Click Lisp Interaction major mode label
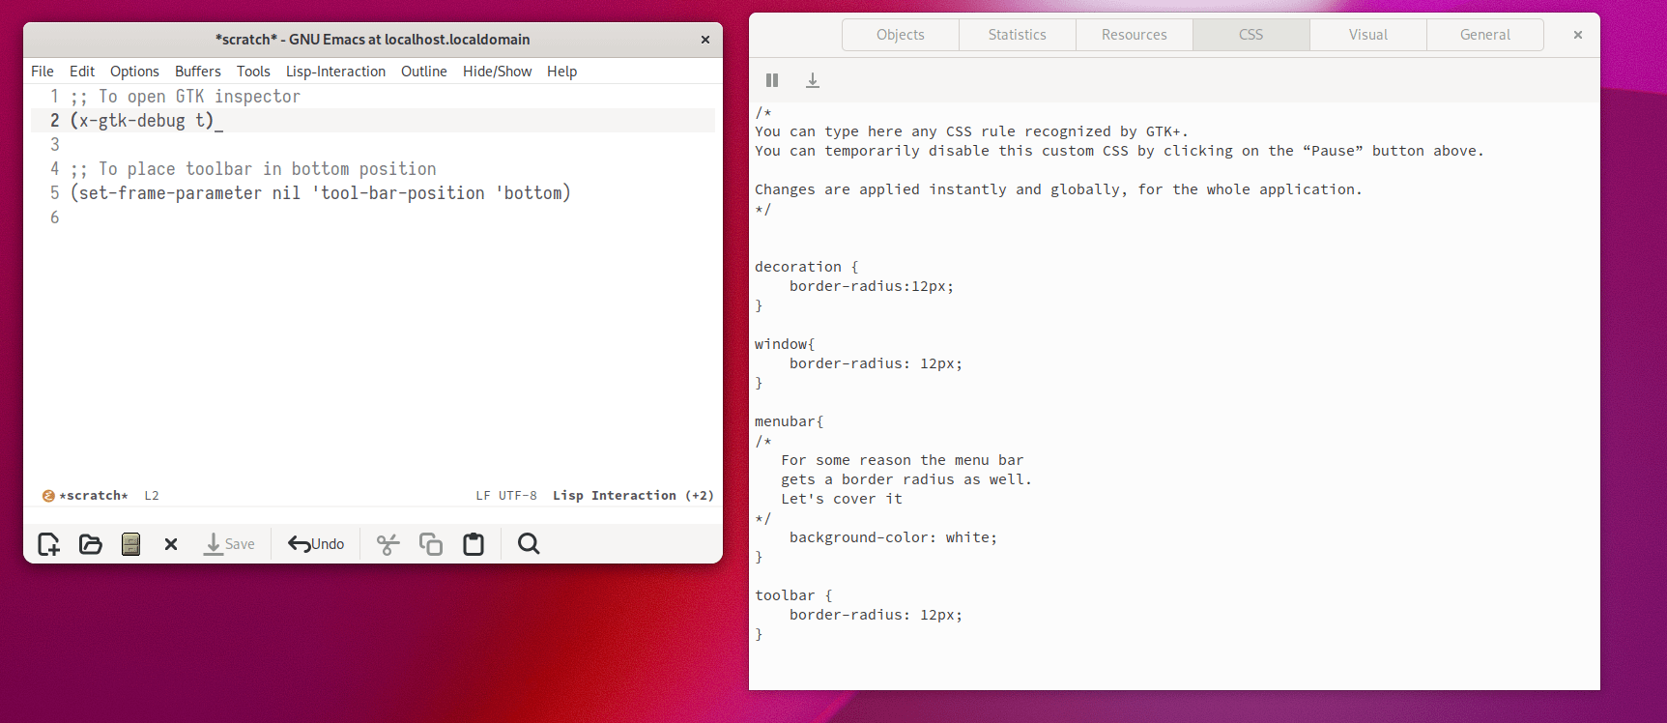The height and width of the screenshot is (723, 1667). [615, 496]
